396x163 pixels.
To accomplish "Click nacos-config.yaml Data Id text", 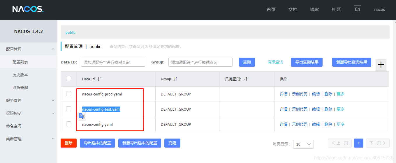I will point(97,124).
